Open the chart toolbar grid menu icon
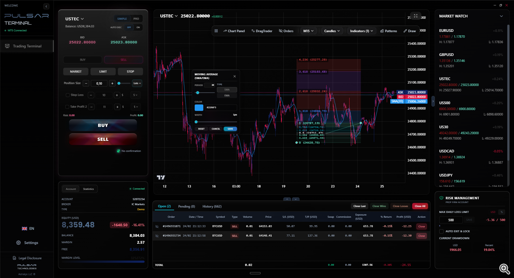This screenshot has height=278, width=514. pos(216,31)
